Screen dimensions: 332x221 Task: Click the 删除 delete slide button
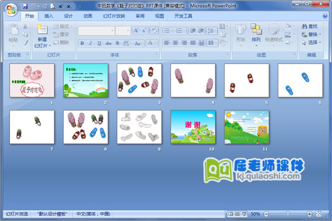[61, 43]
